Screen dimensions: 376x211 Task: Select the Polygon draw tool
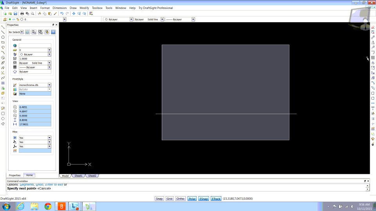[x=3, y=37]
